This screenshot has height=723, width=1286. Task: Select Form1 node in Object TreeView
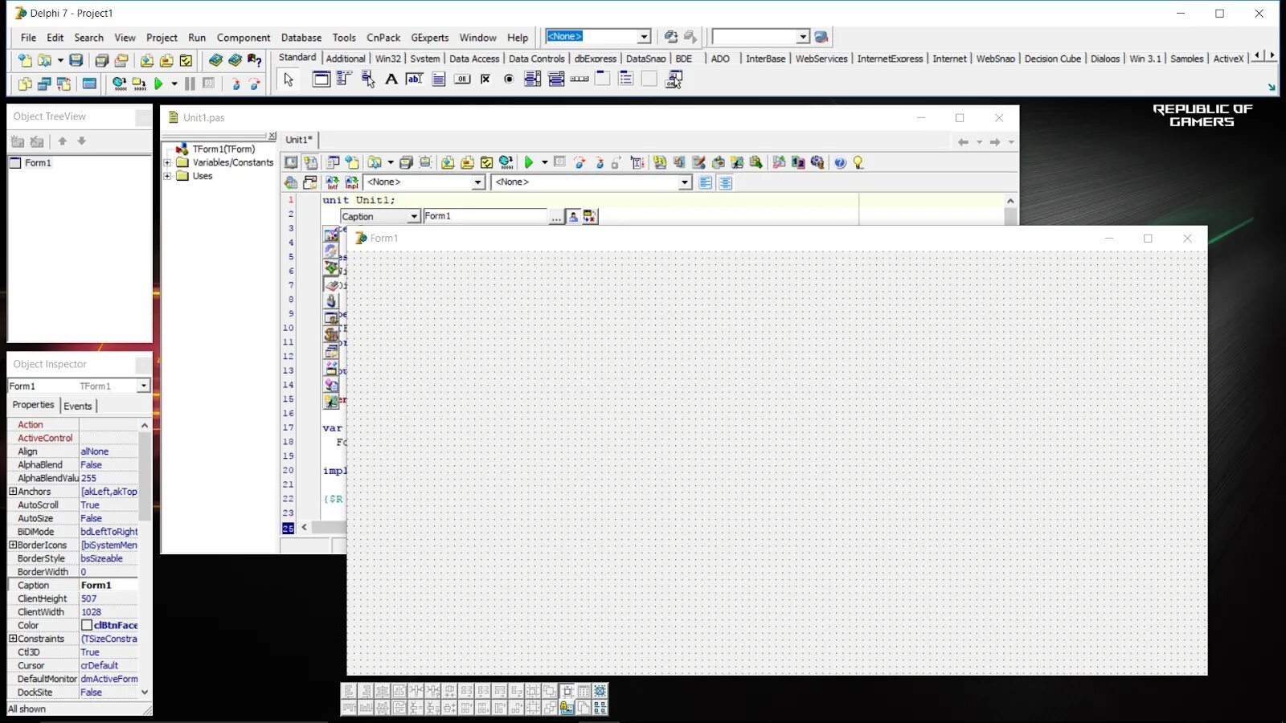[37, 163]
